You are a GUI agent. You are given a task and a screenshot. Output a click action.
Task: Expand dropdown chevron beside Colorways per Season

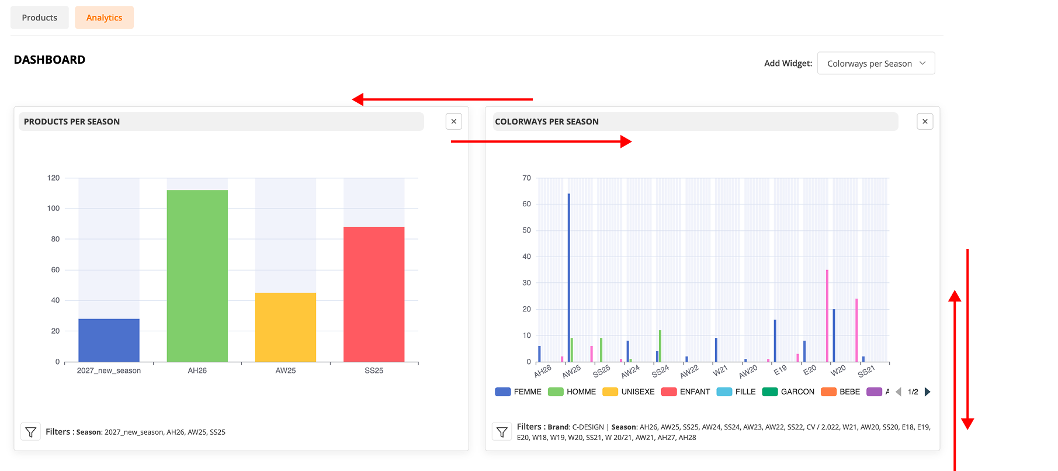(922, 63)
